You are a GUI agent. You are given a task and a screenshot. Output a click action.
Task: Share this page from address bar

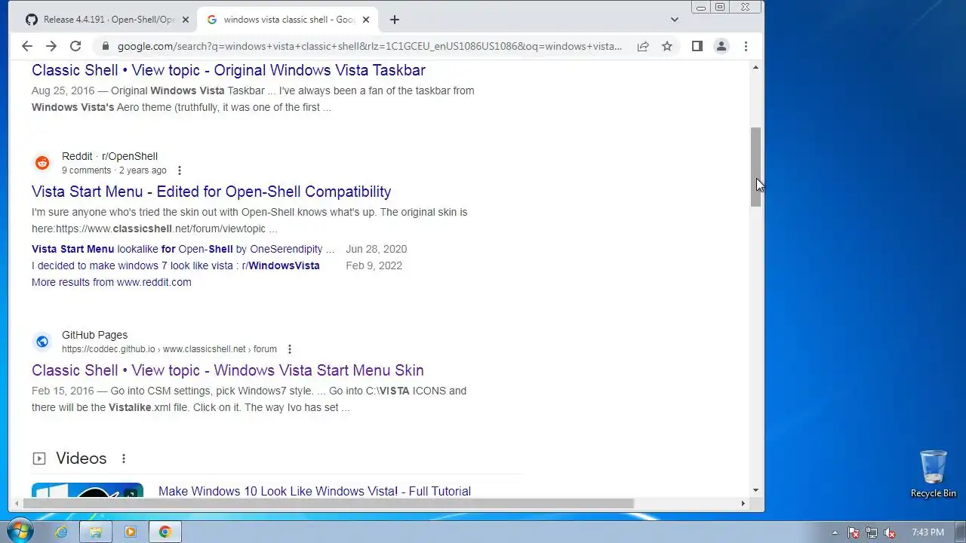(x=643, y=46)
